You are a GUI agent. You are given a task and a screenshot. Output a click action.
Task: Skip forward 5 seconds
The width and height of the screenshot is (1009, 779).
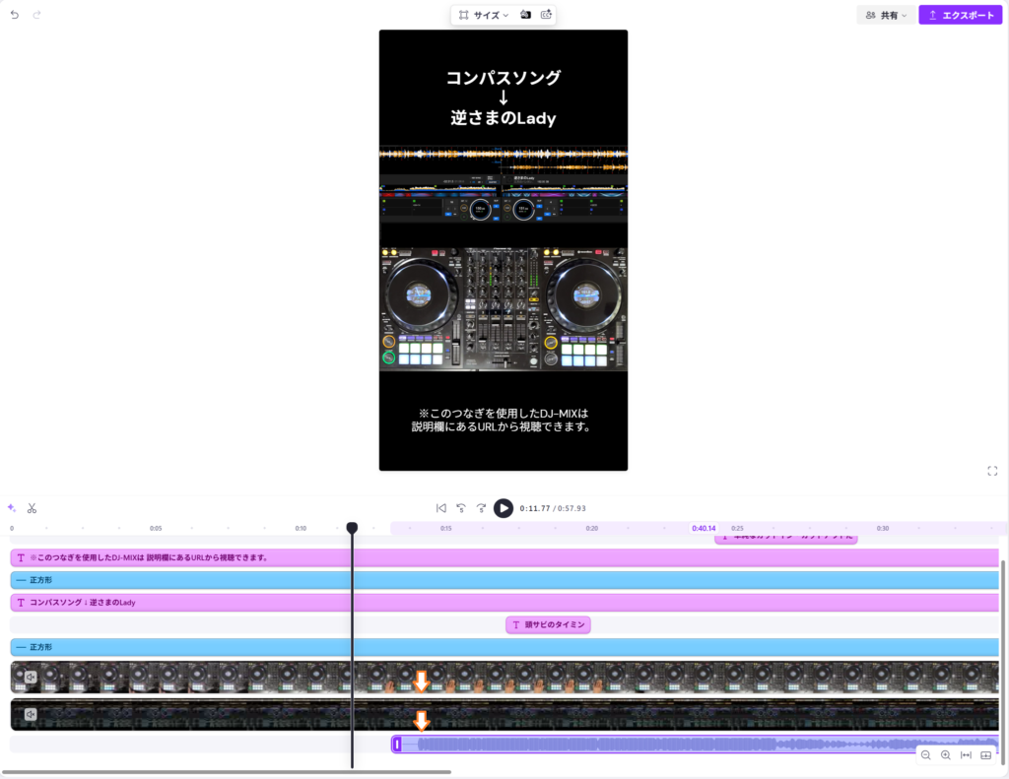pos(481,508)
